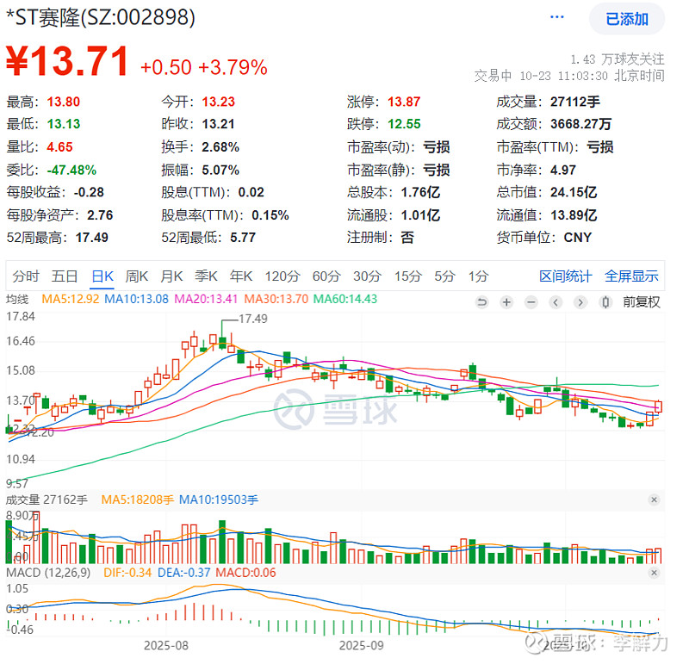Select the 日K chart tab
This screenshot has width=689, height=664.
pos(102,276)
